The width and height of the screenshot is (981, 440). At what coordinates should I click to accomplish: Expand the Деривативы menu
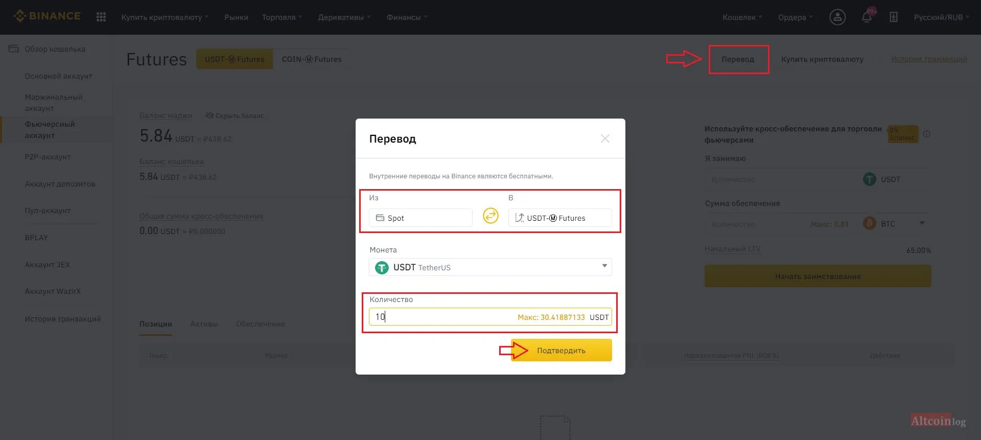[x=344, y=17]
